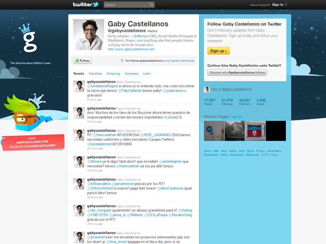326x244 pixels.
Task: Open the Status footer link
Action: pos(233,151)
